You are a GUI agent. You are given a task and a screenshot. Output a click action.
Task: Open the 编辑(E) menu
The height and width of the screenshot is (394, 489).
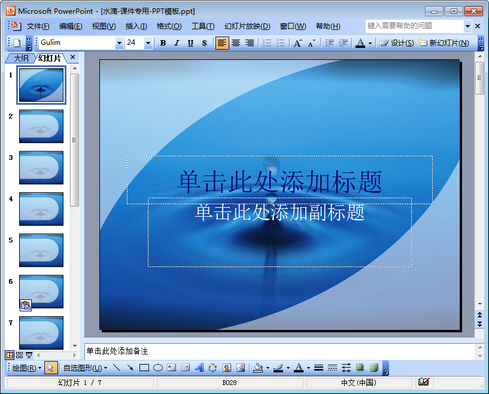point(71,26)
